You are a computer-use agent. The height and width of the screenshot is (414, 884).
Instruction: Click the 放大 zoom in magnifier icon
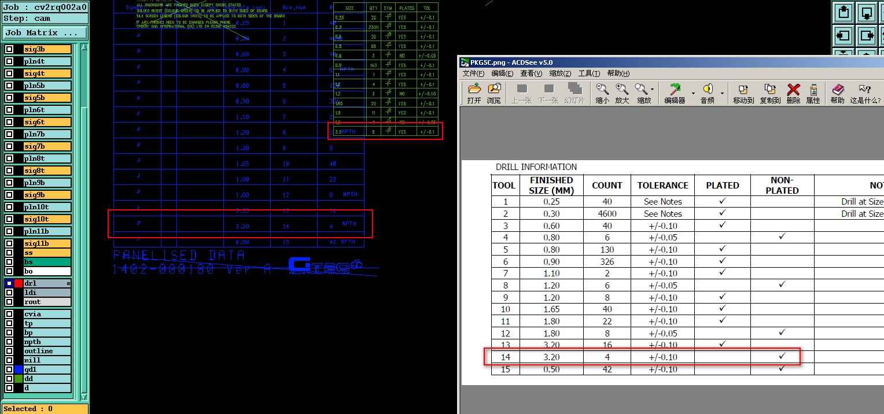622,89
